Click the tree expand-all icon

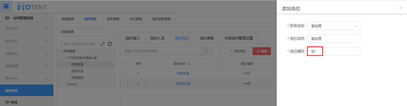[103, 44]
